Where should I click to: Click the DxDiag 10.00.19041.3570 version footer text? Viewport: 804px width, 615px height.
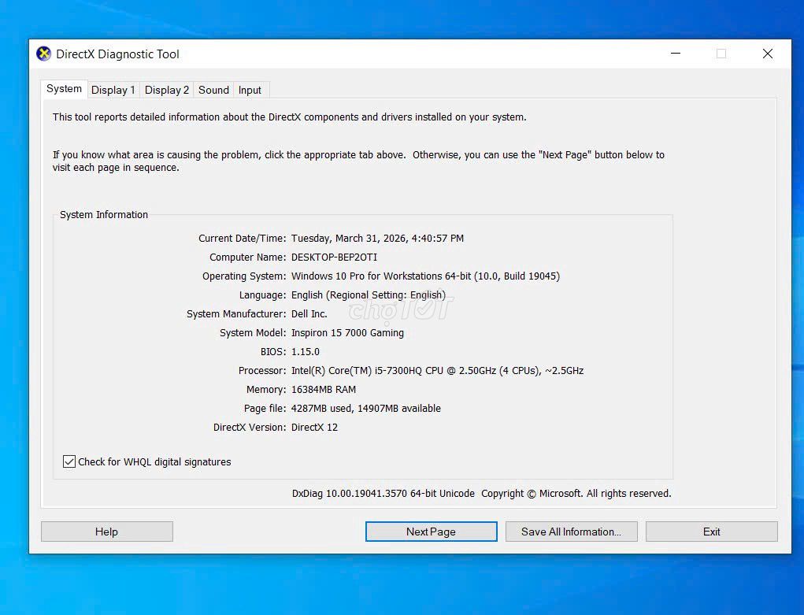pos(383,494)
